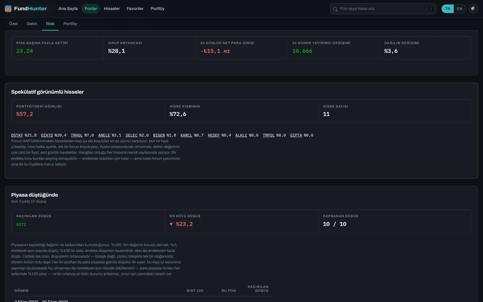
Task: Click the %172 kaçınılan düşüş value
Action: click(21, 224)
